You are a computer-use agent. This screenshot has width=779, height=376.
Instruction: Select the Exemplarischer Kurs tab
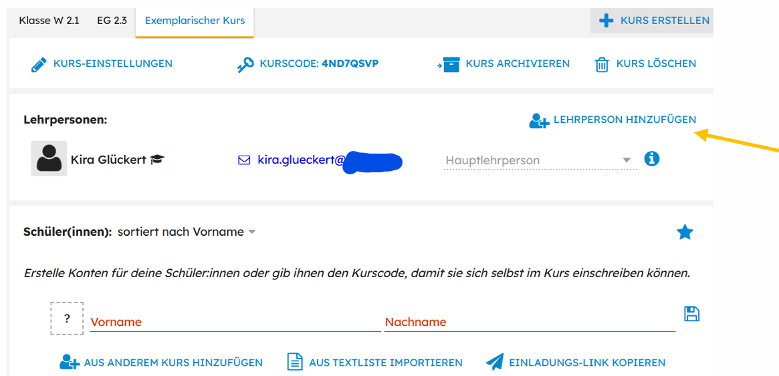pos(195,21)
